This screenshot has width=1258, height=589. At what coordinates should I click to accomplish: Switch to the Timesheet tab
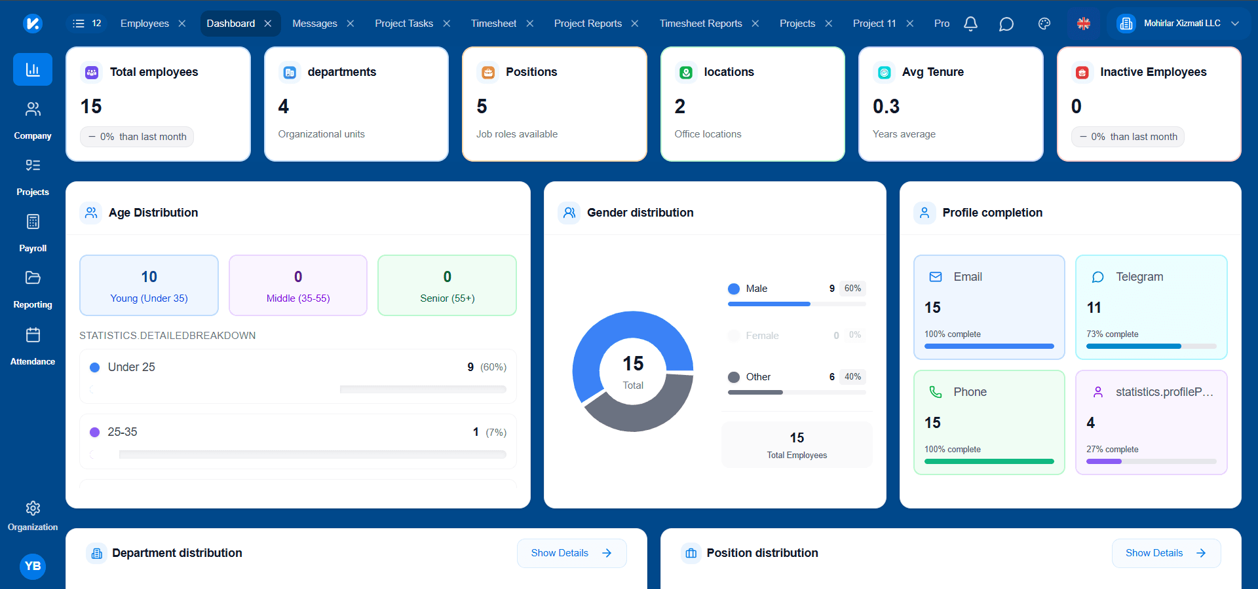pyautogui.click(x=493, y=23)
